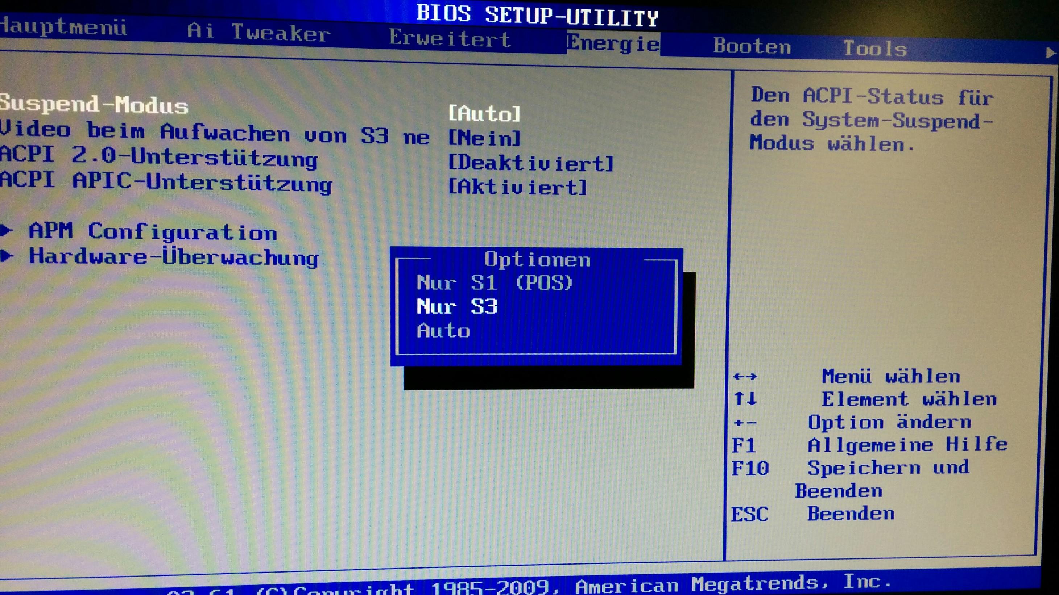Click the left-right arrows Menü wählen icon
The height and width of the screenshot is (595, 1059).
[x=745, y=376]
